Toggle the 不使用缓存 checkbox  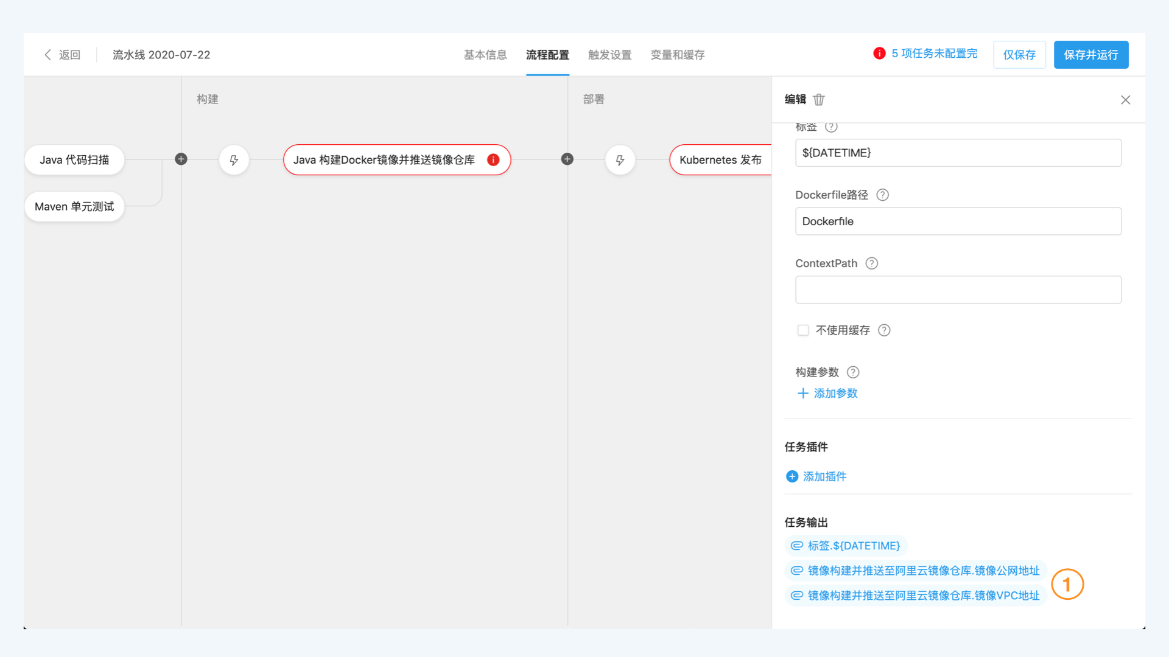click(x=803, y=330)
